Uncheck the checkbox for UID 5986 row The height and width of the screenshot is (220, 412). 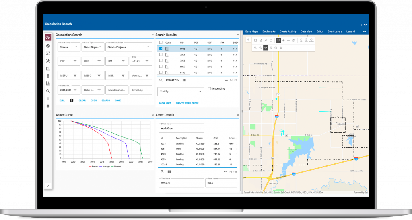161,49
